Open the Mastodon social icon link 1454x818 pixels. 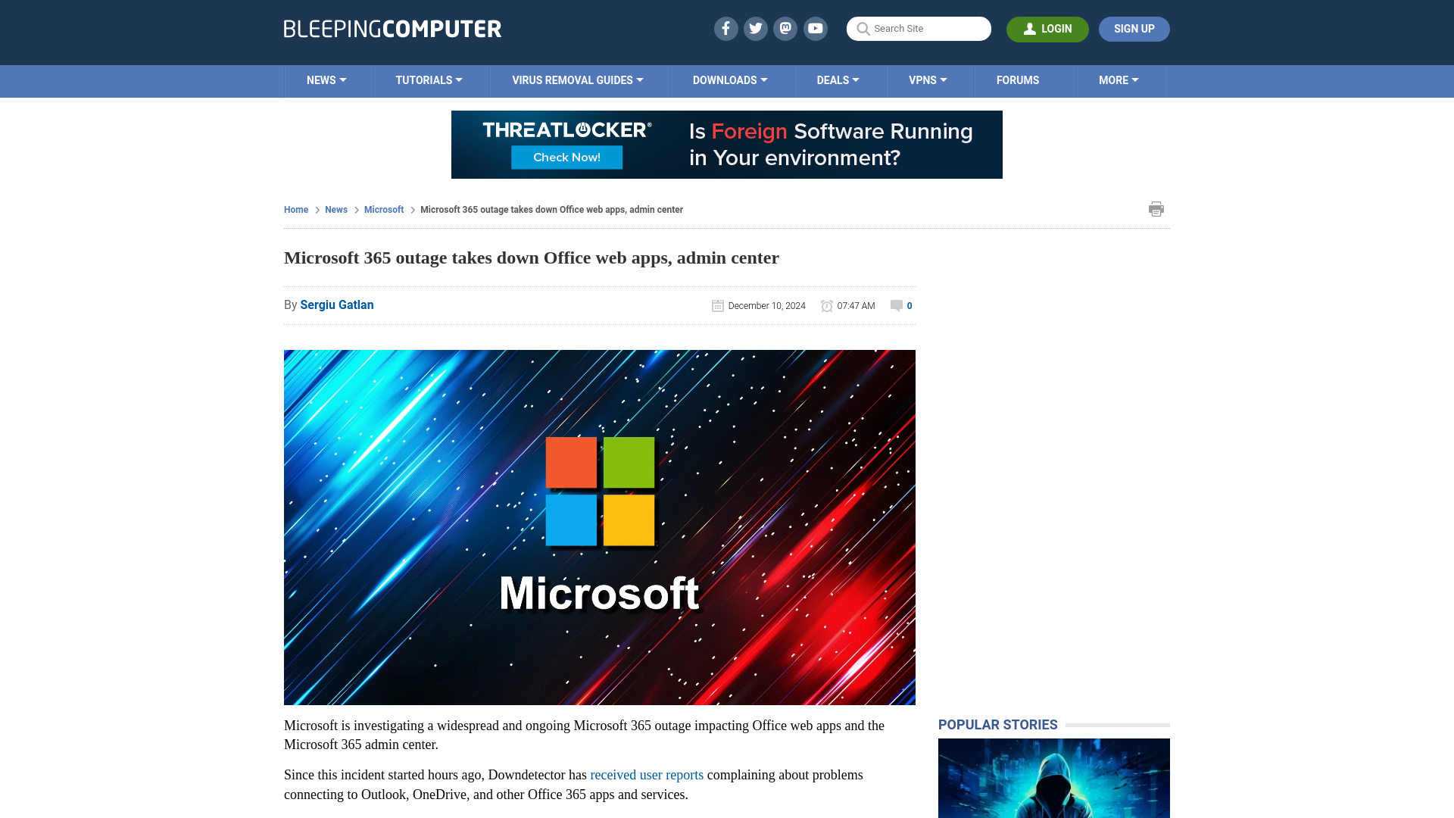pos(786,28)
